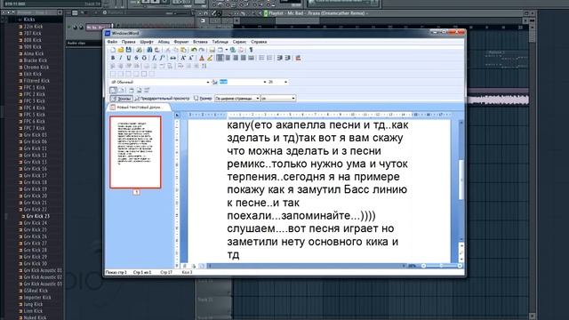The image size is (569, 320).
Task: Open the Шрифт menu
Action: pos(147,42)
